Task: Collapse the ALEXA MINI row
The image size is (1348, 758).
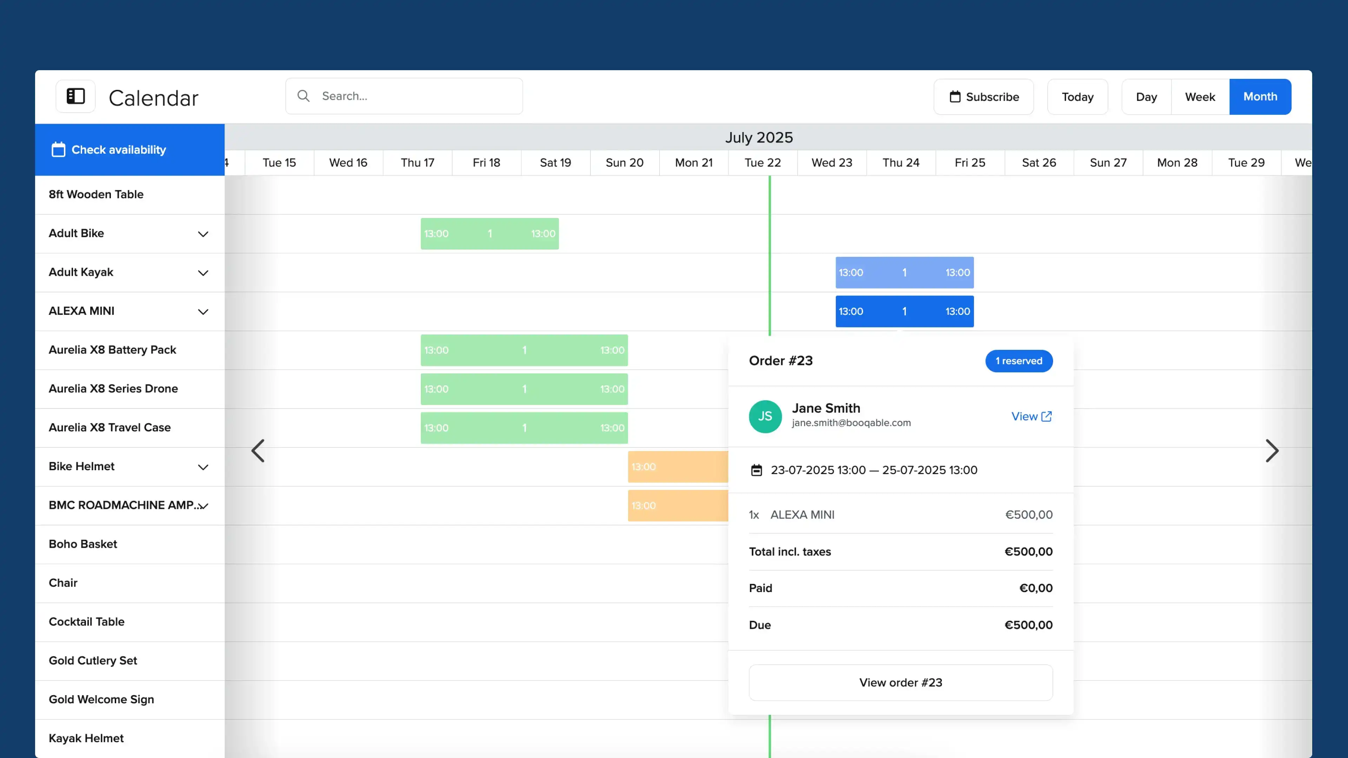Action: [x=203, y=311]
